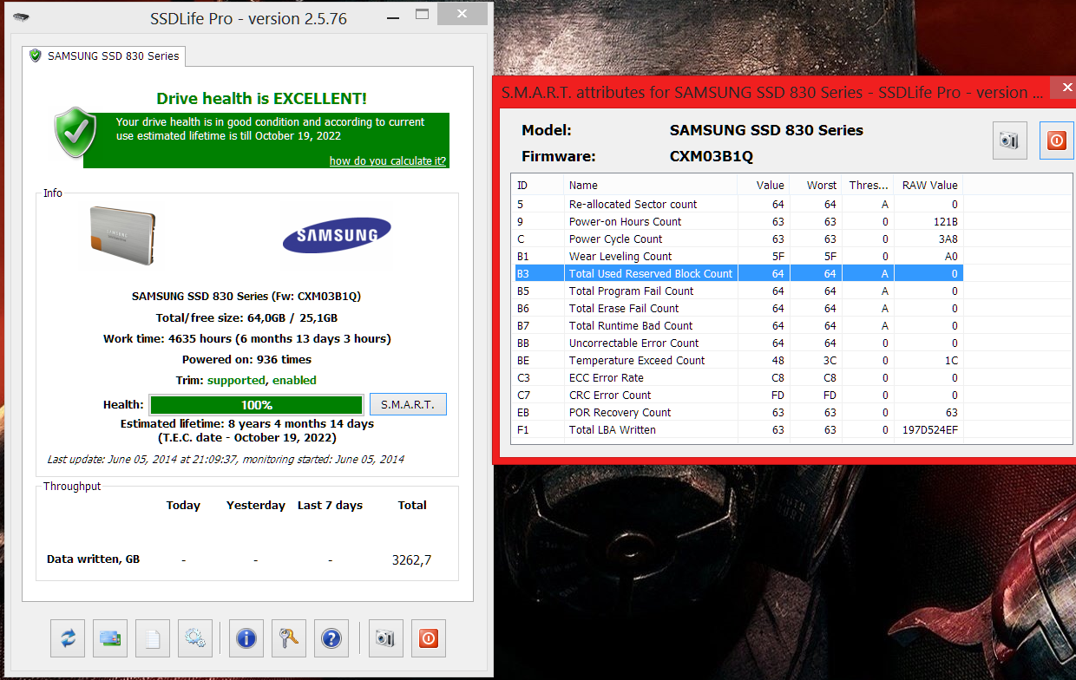
Task: Click 'Drive health is EXCELLENT!' heading
Action: click(261, 99)
